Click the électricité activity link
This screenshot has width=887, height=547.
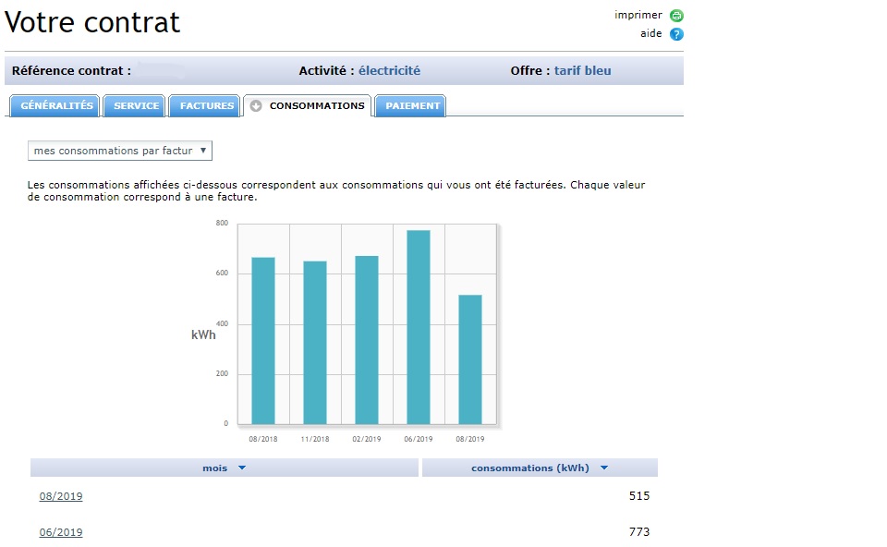point(389,71)
